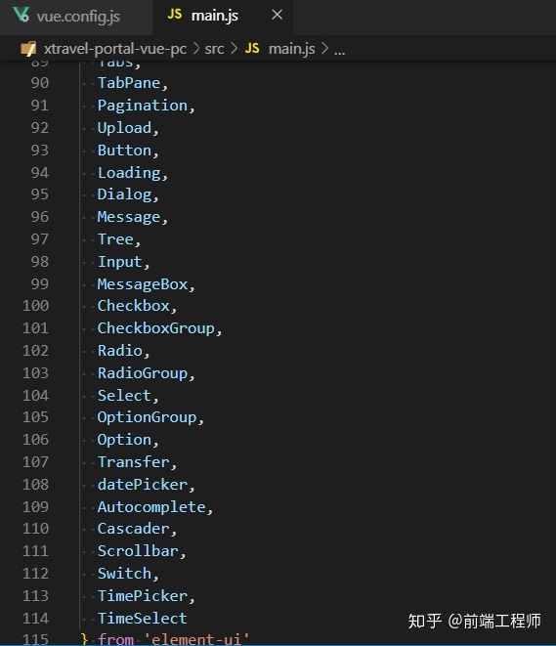Click the JS icon on main.js tab
Screen dimensions: 556x646
[x=174, y=15]
